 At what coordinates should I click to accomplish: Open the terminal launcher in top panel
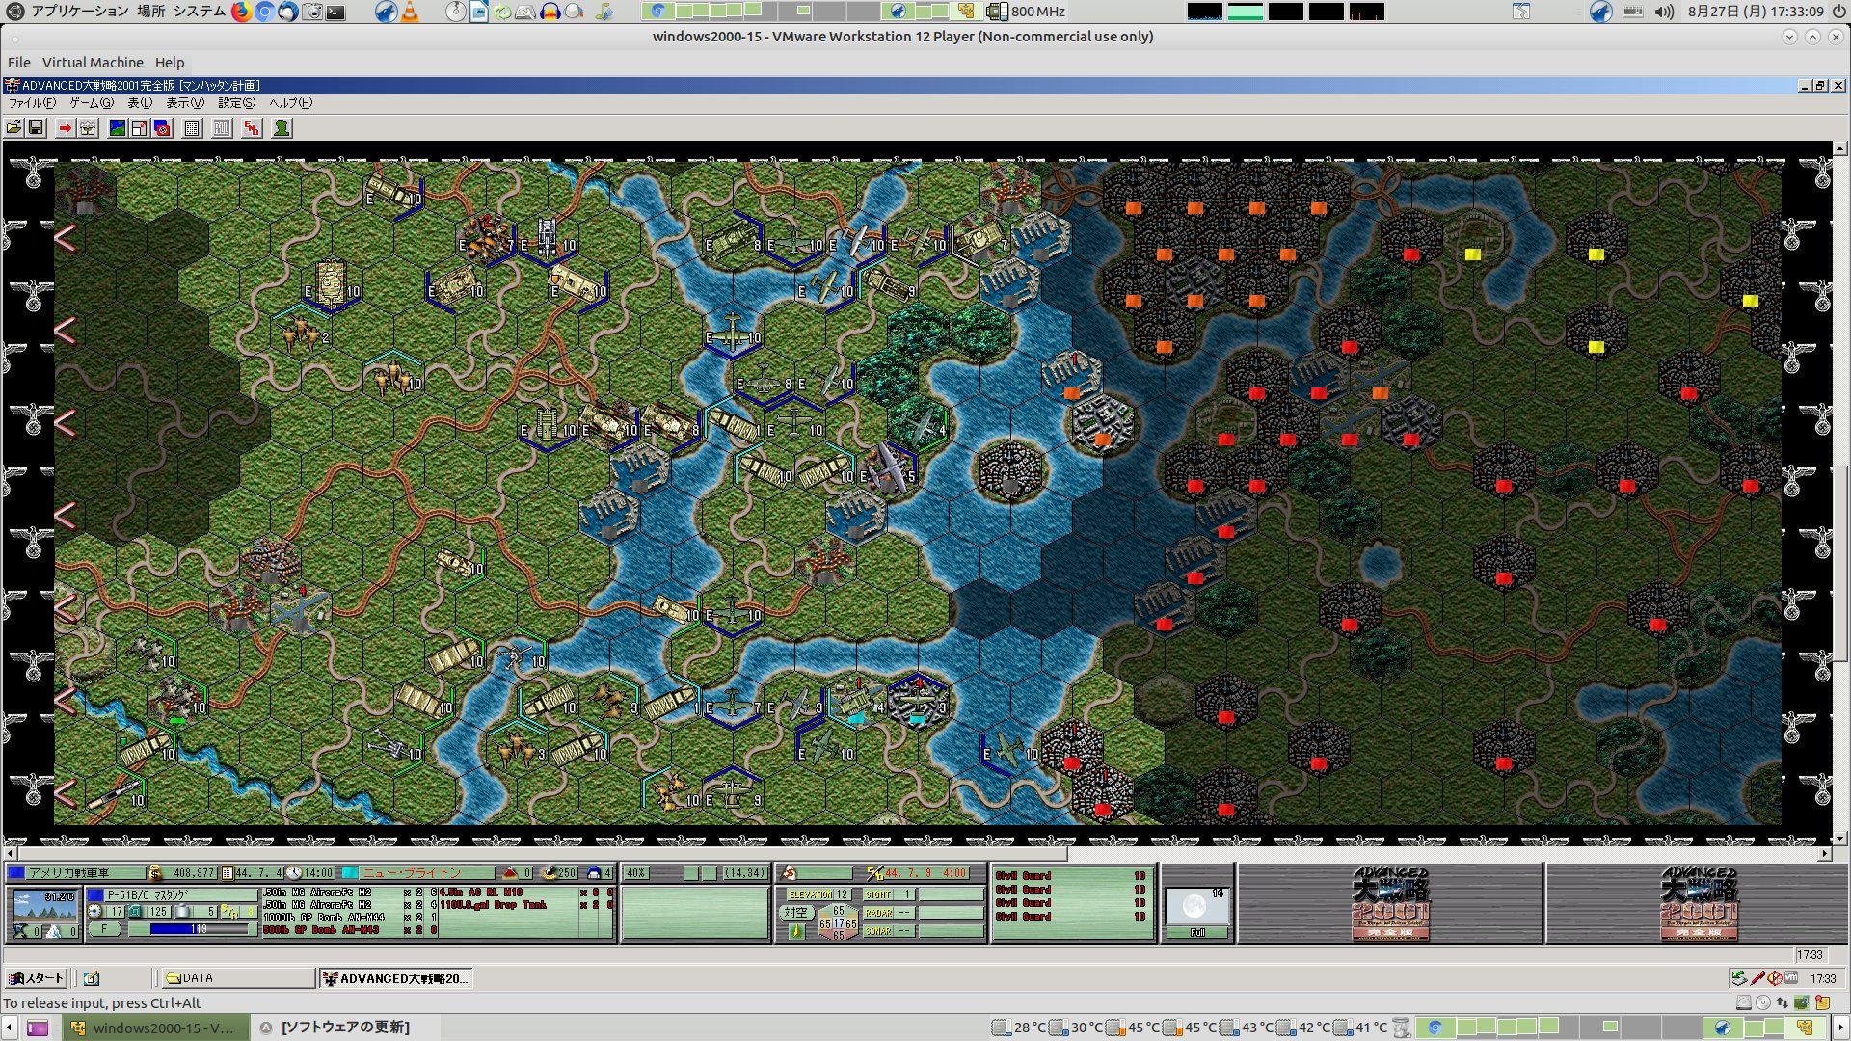click(335, 12)
